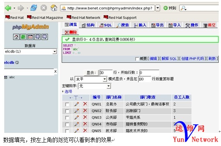Edit the QN02 row with pencil icon

76,111
